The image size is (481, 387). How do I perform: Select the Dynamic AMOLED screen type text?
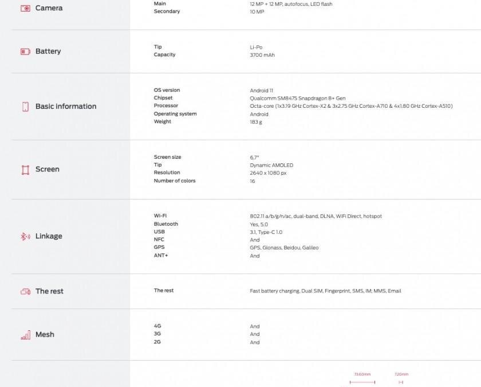(271, 165)
